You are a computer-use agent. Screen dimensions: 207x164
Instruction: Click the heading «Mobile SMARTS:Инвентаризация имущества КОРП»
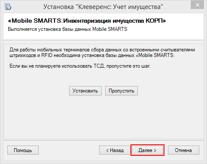tap(87, 21)
